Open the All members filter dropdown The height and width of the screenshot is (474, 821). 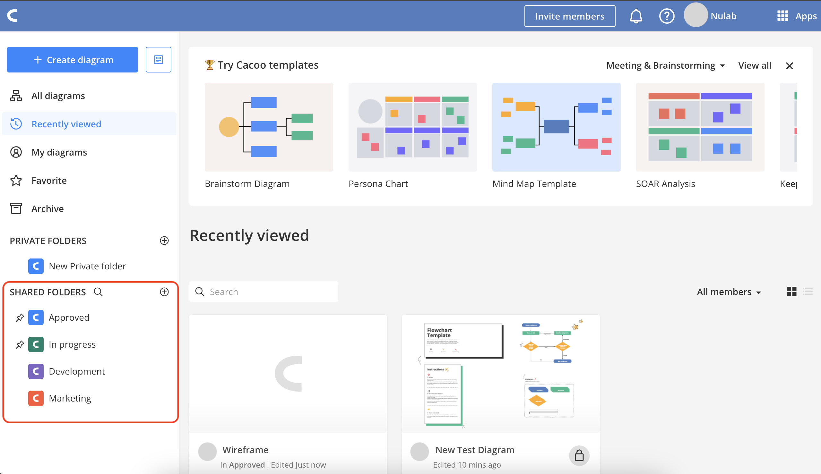click(x=729, y=292)
